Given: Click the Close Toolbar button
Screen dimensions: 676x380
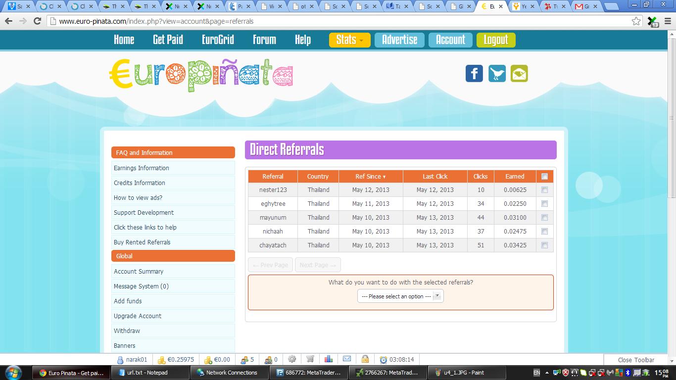Looking at the screenshot, I should point(636,360).
